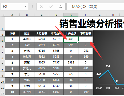Click the chart data label 994
The width and height of the screenshot is (124, 96).
tap(108, 66)
